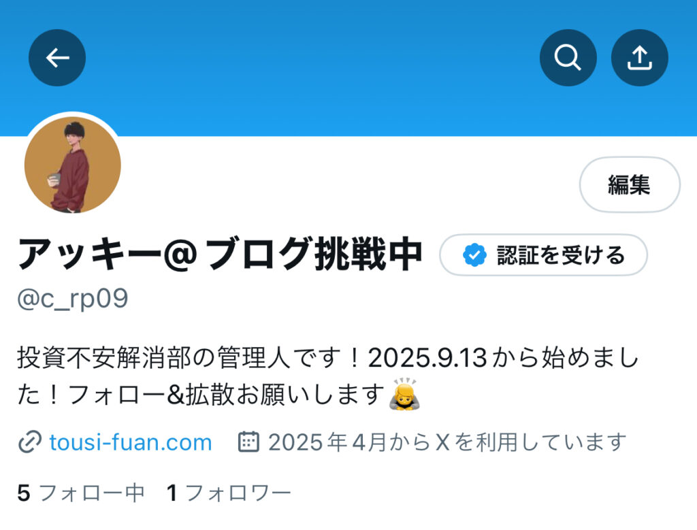Open the profile avatar picture
The width and height of the screenshot is (697, 530).
[x=72, y=165]
